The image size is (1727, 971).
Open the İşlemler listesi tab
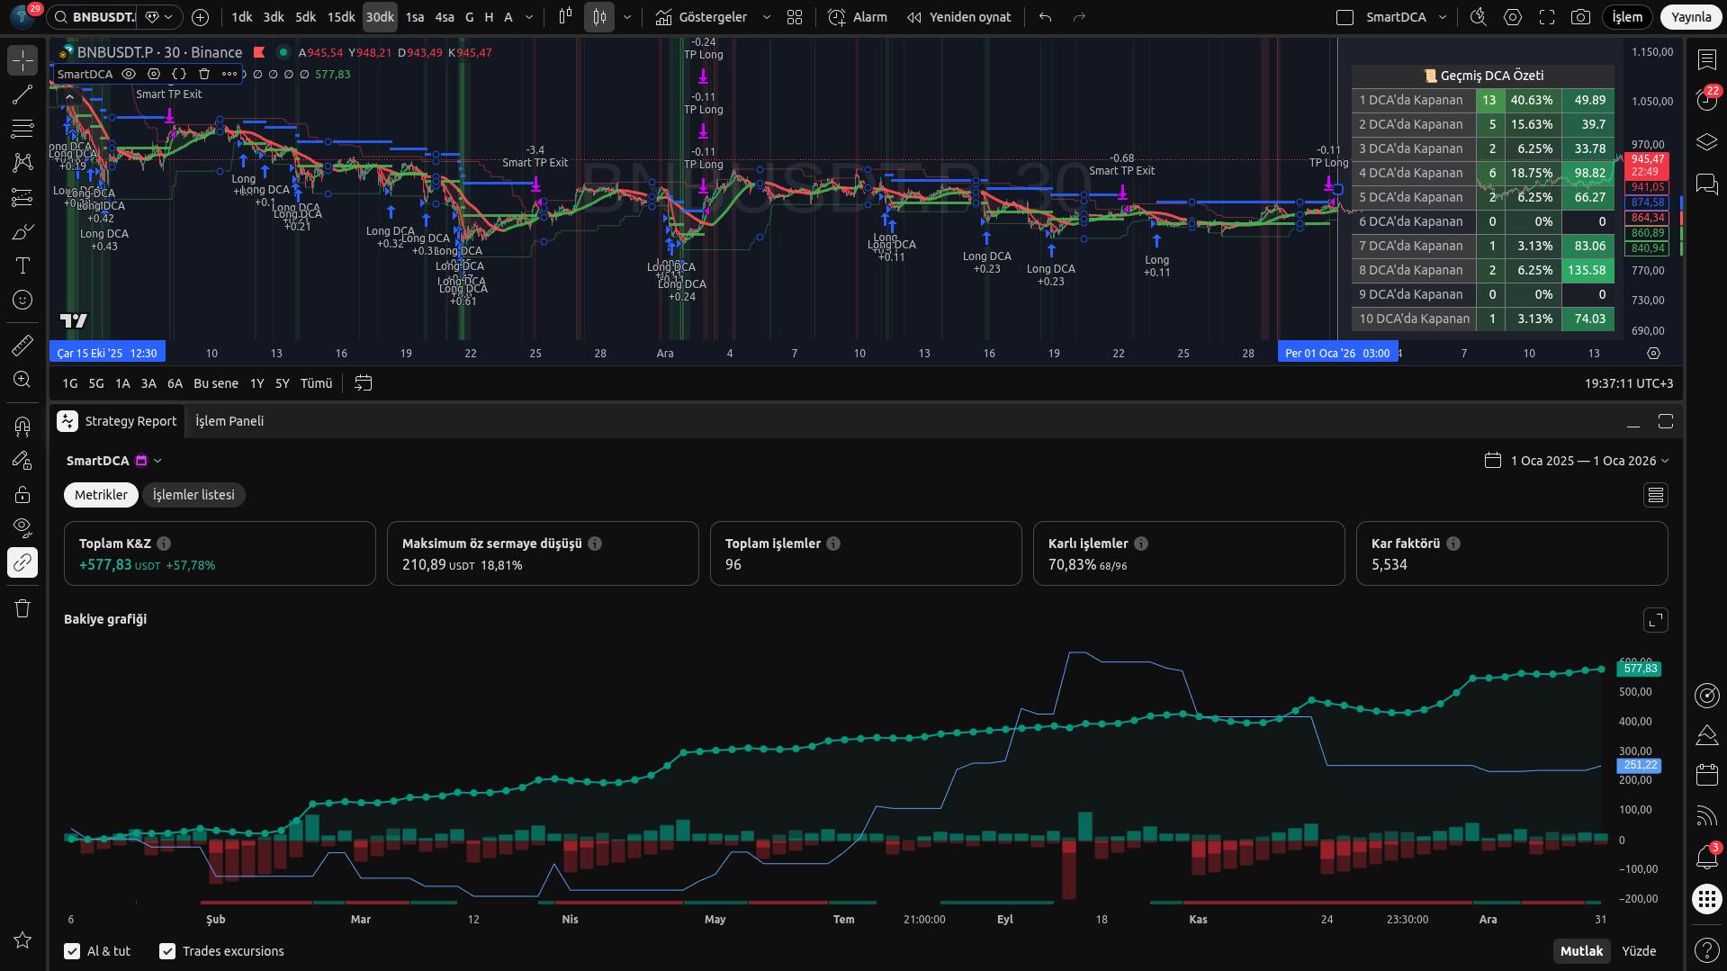193,495
